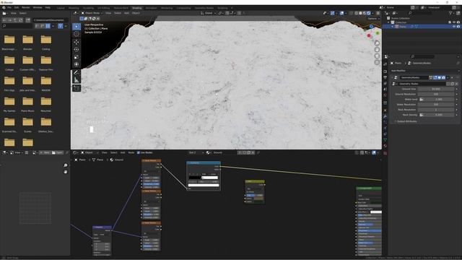Toggle Collection visibility eye in outliner
The width and height of the screenshot is (462, 260).
[x=454, y=22]
